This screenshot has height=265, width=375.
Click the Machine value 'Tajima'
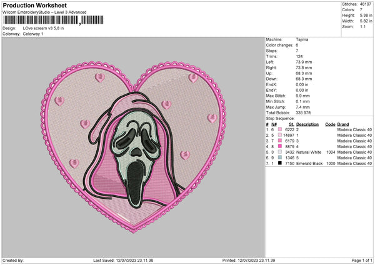coord(302,39)
